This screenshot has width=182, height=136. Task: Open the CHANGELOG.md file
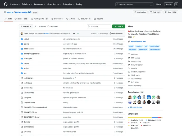tap(30, 112)
